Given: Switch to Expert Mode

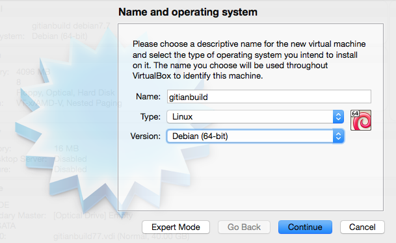Looking at the screenshot, I should (x=176, y=227).
